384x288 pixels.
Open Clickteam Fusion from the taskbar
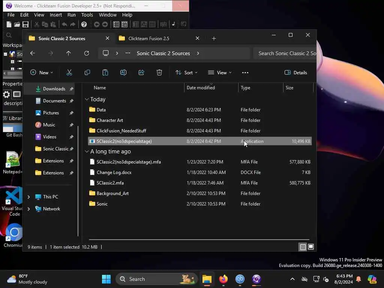point(256,279)
